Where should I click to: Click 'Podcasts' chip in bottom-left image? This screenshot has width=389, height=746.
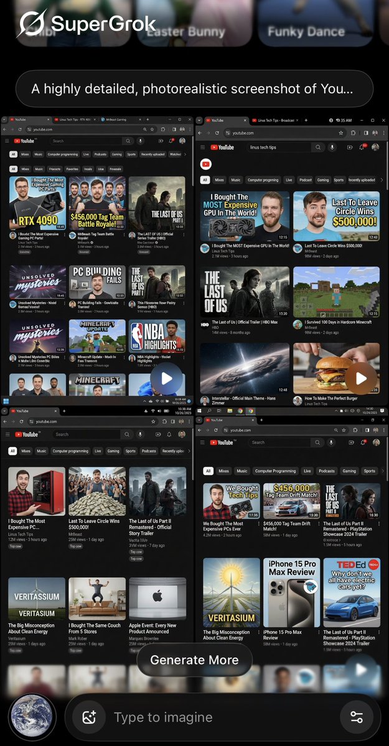coord(149,451)
